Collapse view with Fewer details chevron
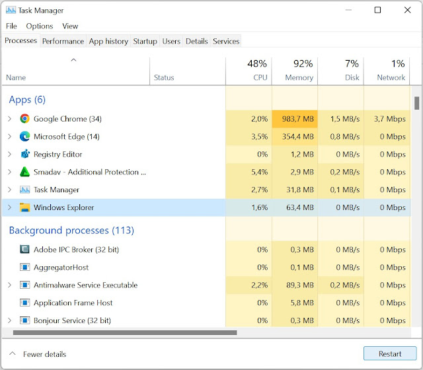 13,353
